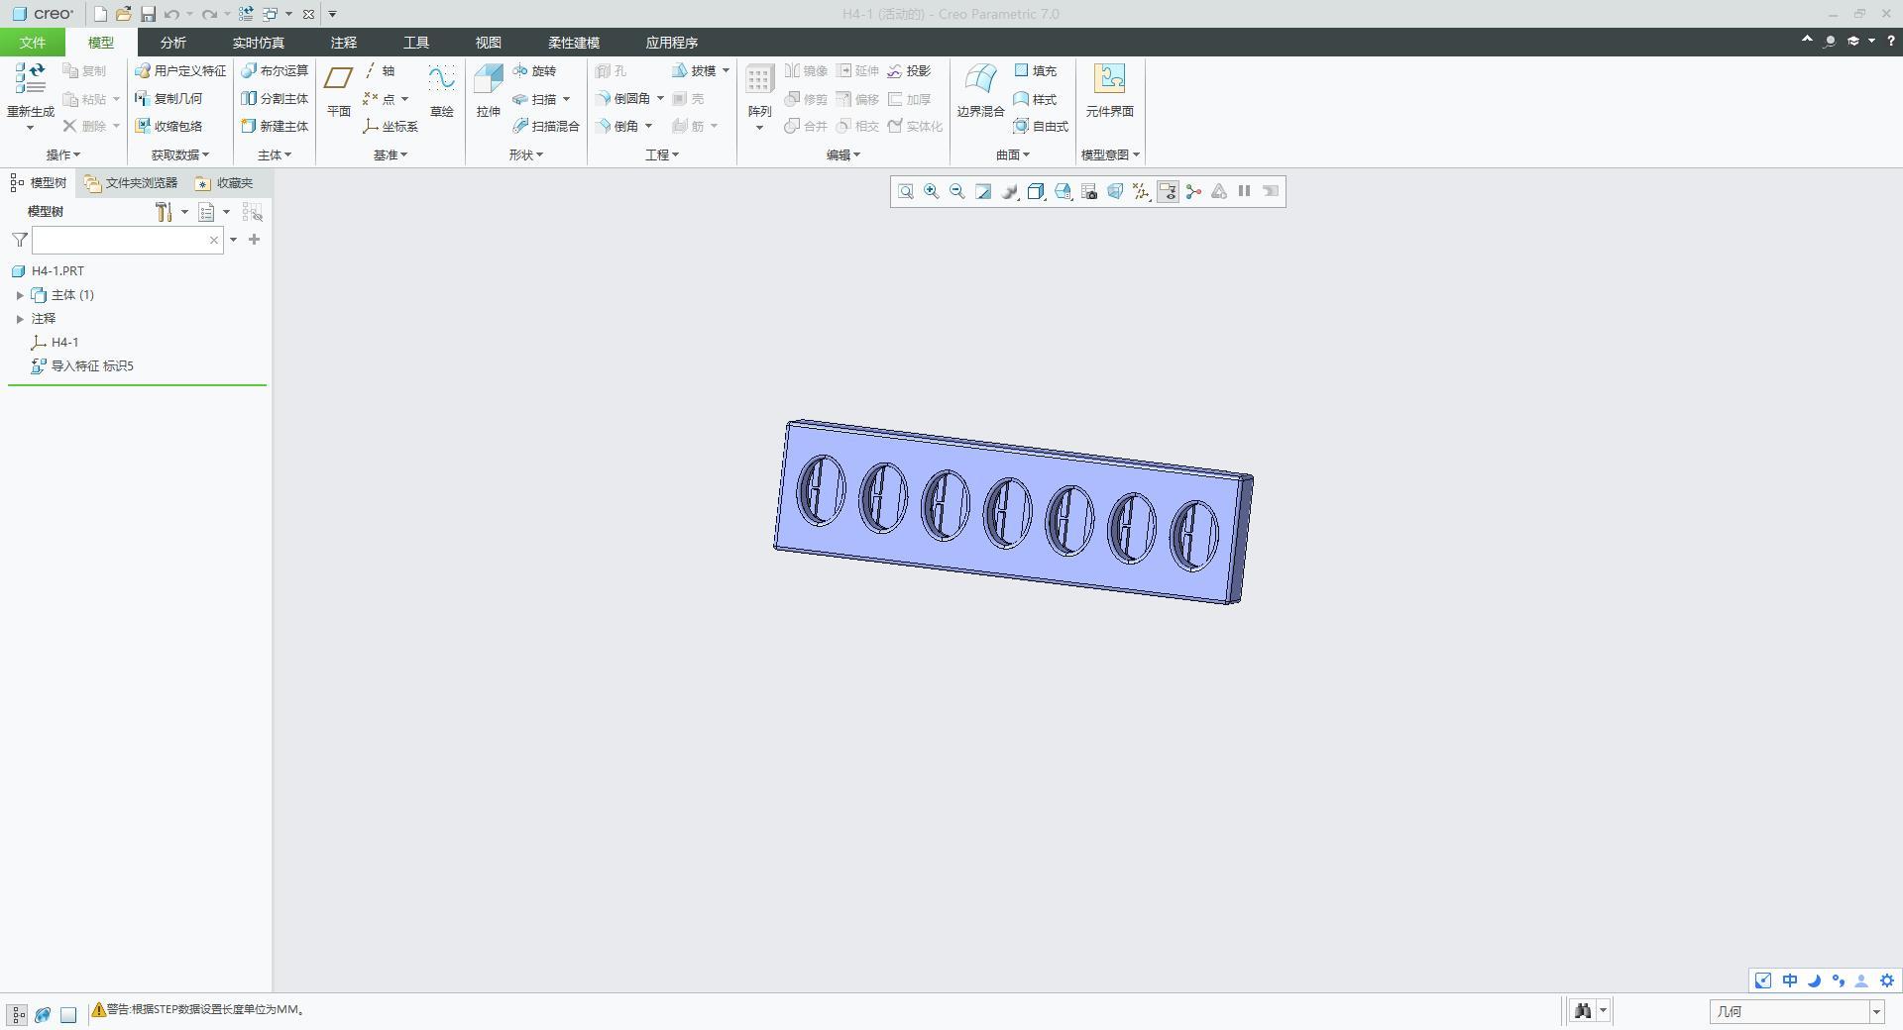Click the Plane (平面) datum icon
The width and height of the screenshot is (1903, 1030).
point(338,91)
